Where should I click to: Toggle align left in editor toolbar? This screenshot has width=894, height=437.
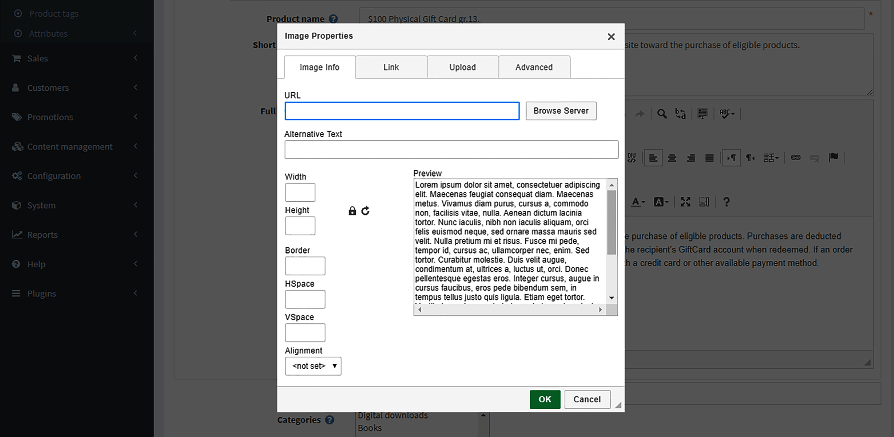[653, 158]
